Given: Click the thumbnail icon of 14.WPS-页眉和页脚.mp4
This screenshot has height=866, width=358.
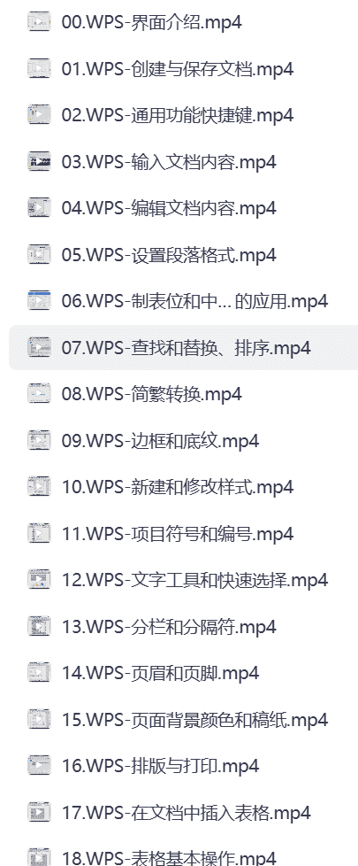Looking at the screenshot, I should 39,672.
